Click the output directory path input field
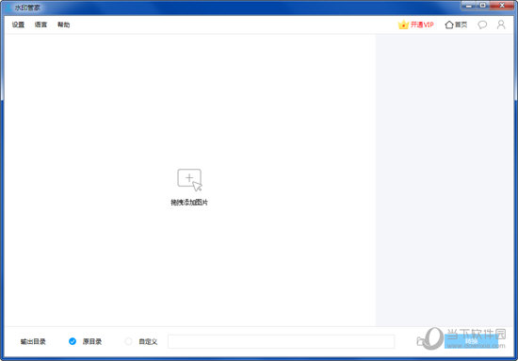Viewport: 518px width, 361px height. click(x=282, y=341)
